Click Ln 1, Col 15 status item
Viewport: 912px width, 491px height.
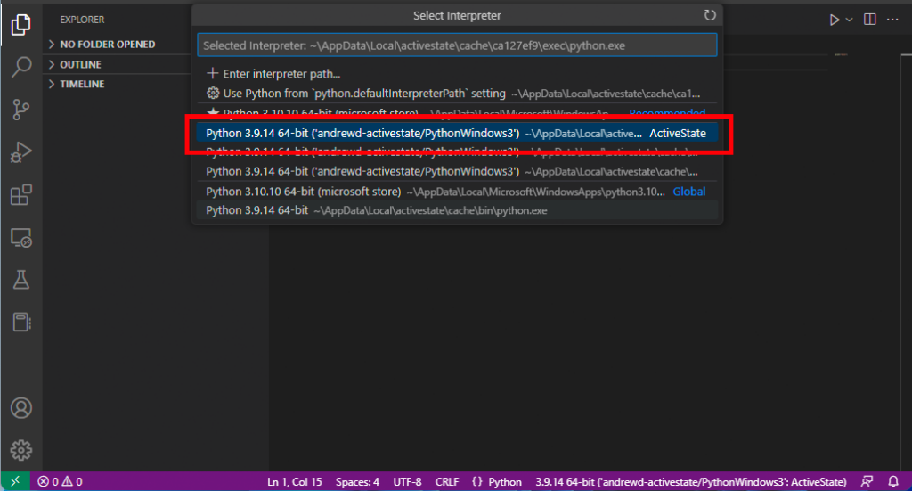(294, 482)
